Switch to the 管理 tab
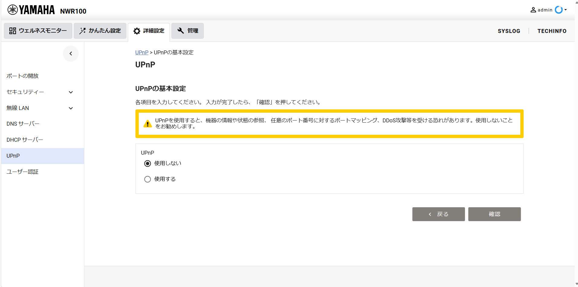Viewport: 578px width, 287px height. click(x=187, y=31)
